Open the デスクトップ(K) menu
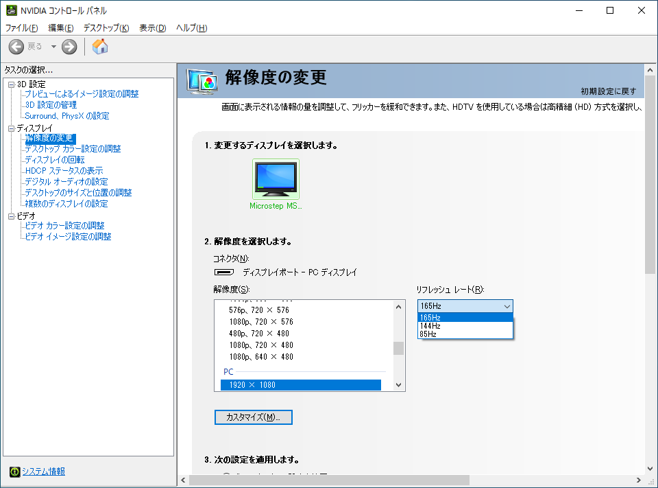658x488 pixels. point(106,28)
